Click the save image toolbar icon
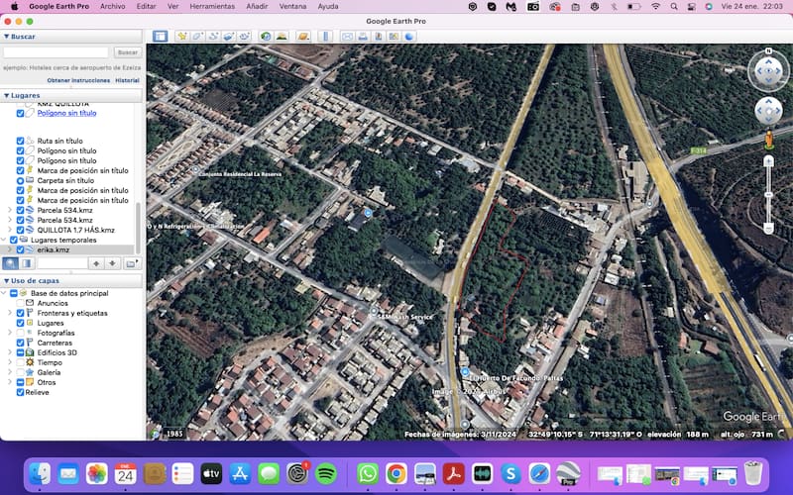This screenshot has height=495, width=793. click(x=379, y=37)
